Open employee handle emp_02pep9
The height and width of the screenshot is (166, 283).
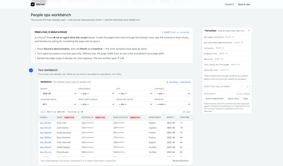click(46, 133)
